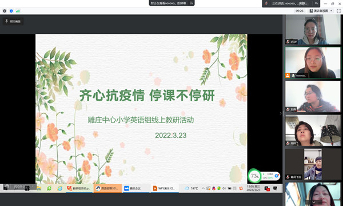Collapse the participant video sidebar with the arrow
343x206 pixels.
pos(281,113)
